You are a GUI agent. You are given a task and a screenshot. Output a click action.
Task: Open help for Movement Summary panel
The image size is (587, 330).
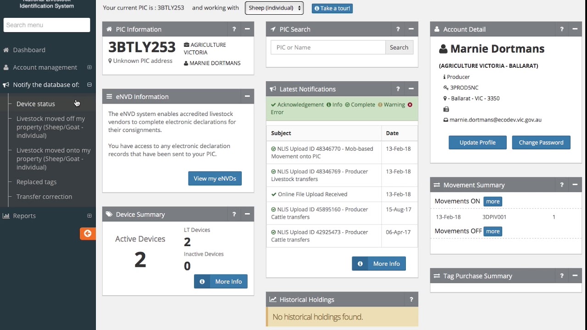coord(561,185)
